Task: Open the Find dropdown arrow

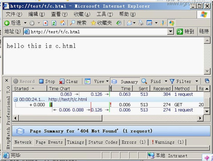Action: (x=166, y=81)
